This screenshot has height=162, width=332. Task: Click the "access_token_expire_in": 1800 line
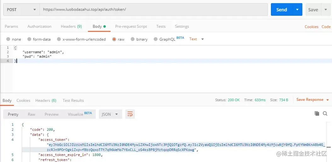[70, 155]
